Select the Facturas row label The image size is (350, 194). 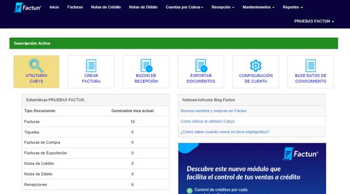click(32, 122)
